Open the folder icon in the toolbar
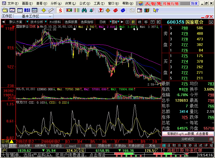The image size is (215, 158). tap(5, 10)
